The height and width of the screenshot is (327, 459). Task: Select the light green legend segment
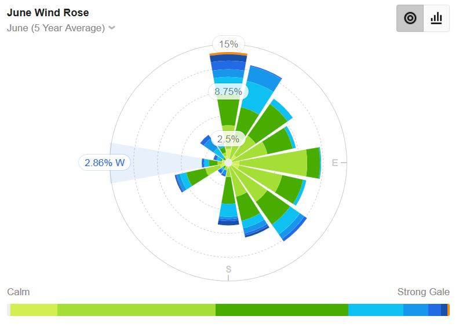pyautogui.click(x=136, y=310)
